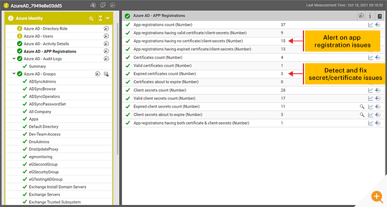Click wrench icon for Azure AD - Activity Details
Viewport: 387px width, 207px height.
(x=106, y=44)
